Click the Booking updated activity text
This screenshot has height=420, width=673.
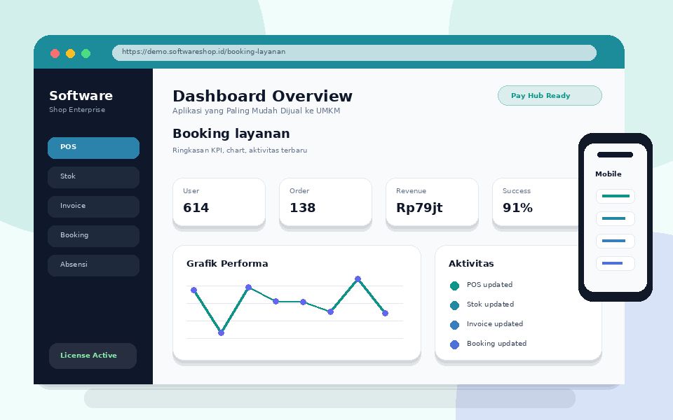[x=496, y=343]
